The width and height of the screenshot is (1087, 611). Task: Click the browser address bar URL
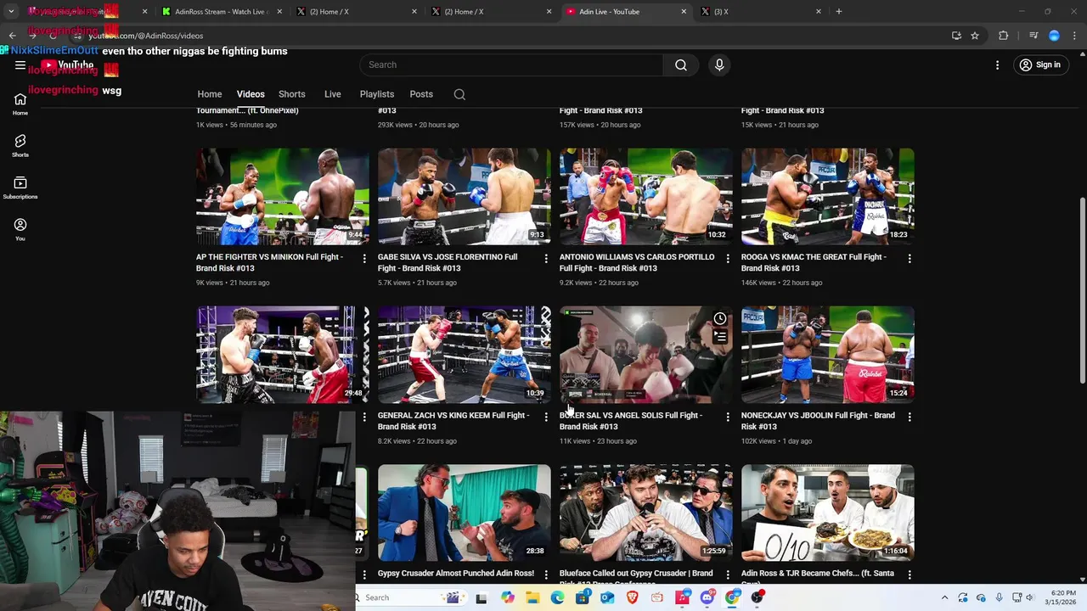[x=145, y=36]
